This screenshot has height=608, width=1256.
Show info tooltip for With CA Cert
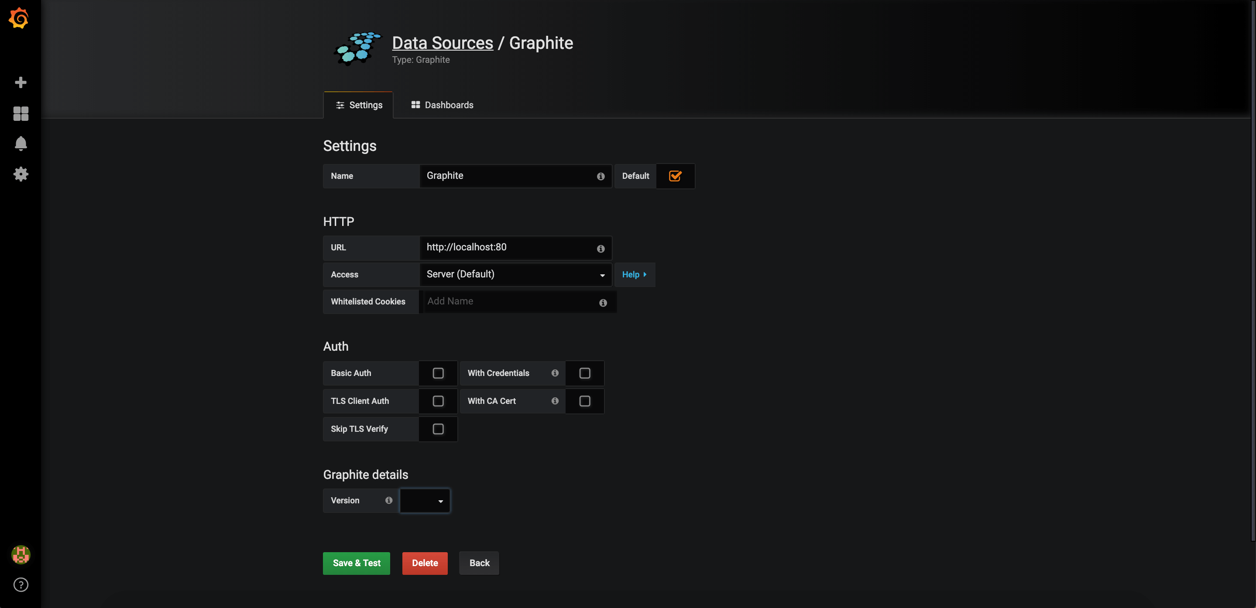coord(555,400)
